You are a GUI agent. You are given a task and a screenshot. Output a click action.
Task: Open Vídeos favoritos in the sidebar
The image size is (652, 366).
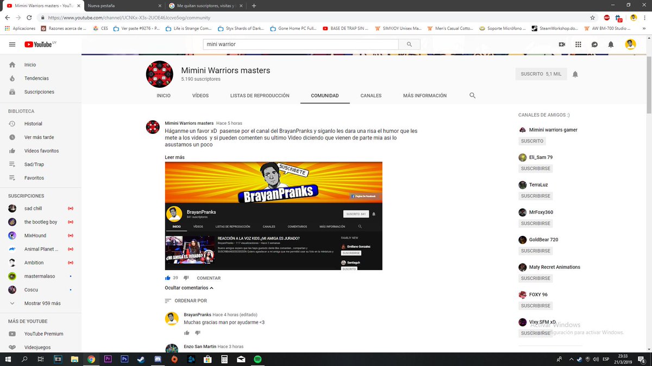pyautogui.click(x=41, y=151)
